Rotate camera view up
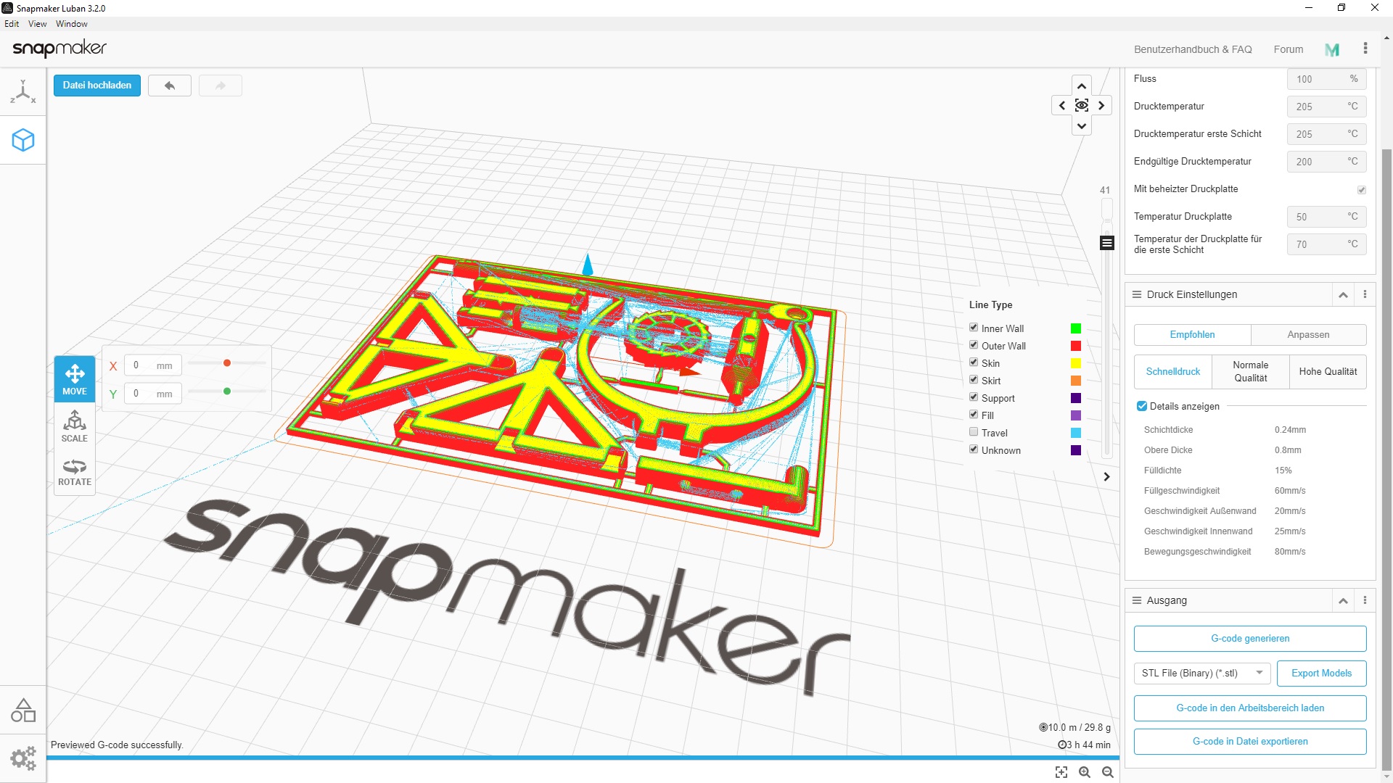The width and height of the screenshot is (1393, 783). point(1082,86)
